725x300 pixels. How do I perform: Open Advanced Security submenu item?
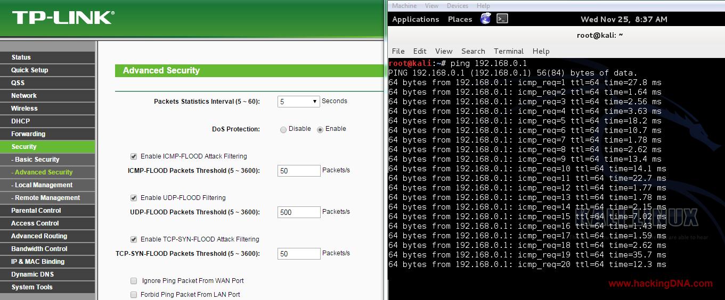click(47, 172)
